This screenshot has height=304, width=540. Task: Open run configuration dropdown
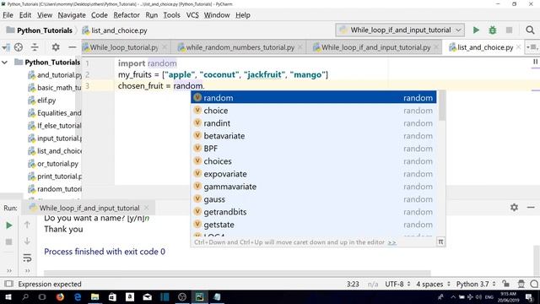(400, 30)
